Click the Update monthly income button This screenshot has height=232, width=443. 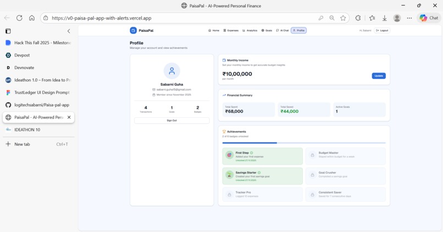point(379,76)
